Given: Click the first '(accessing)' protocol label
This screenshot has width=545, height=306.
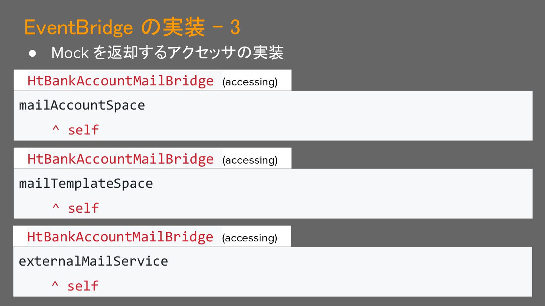Looking at the screenshot, I should click(x=250, y=82).
